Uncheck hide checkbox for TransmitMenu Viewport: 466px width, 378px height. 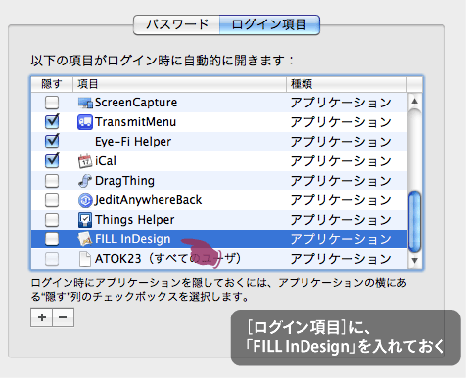click(52, 122)
